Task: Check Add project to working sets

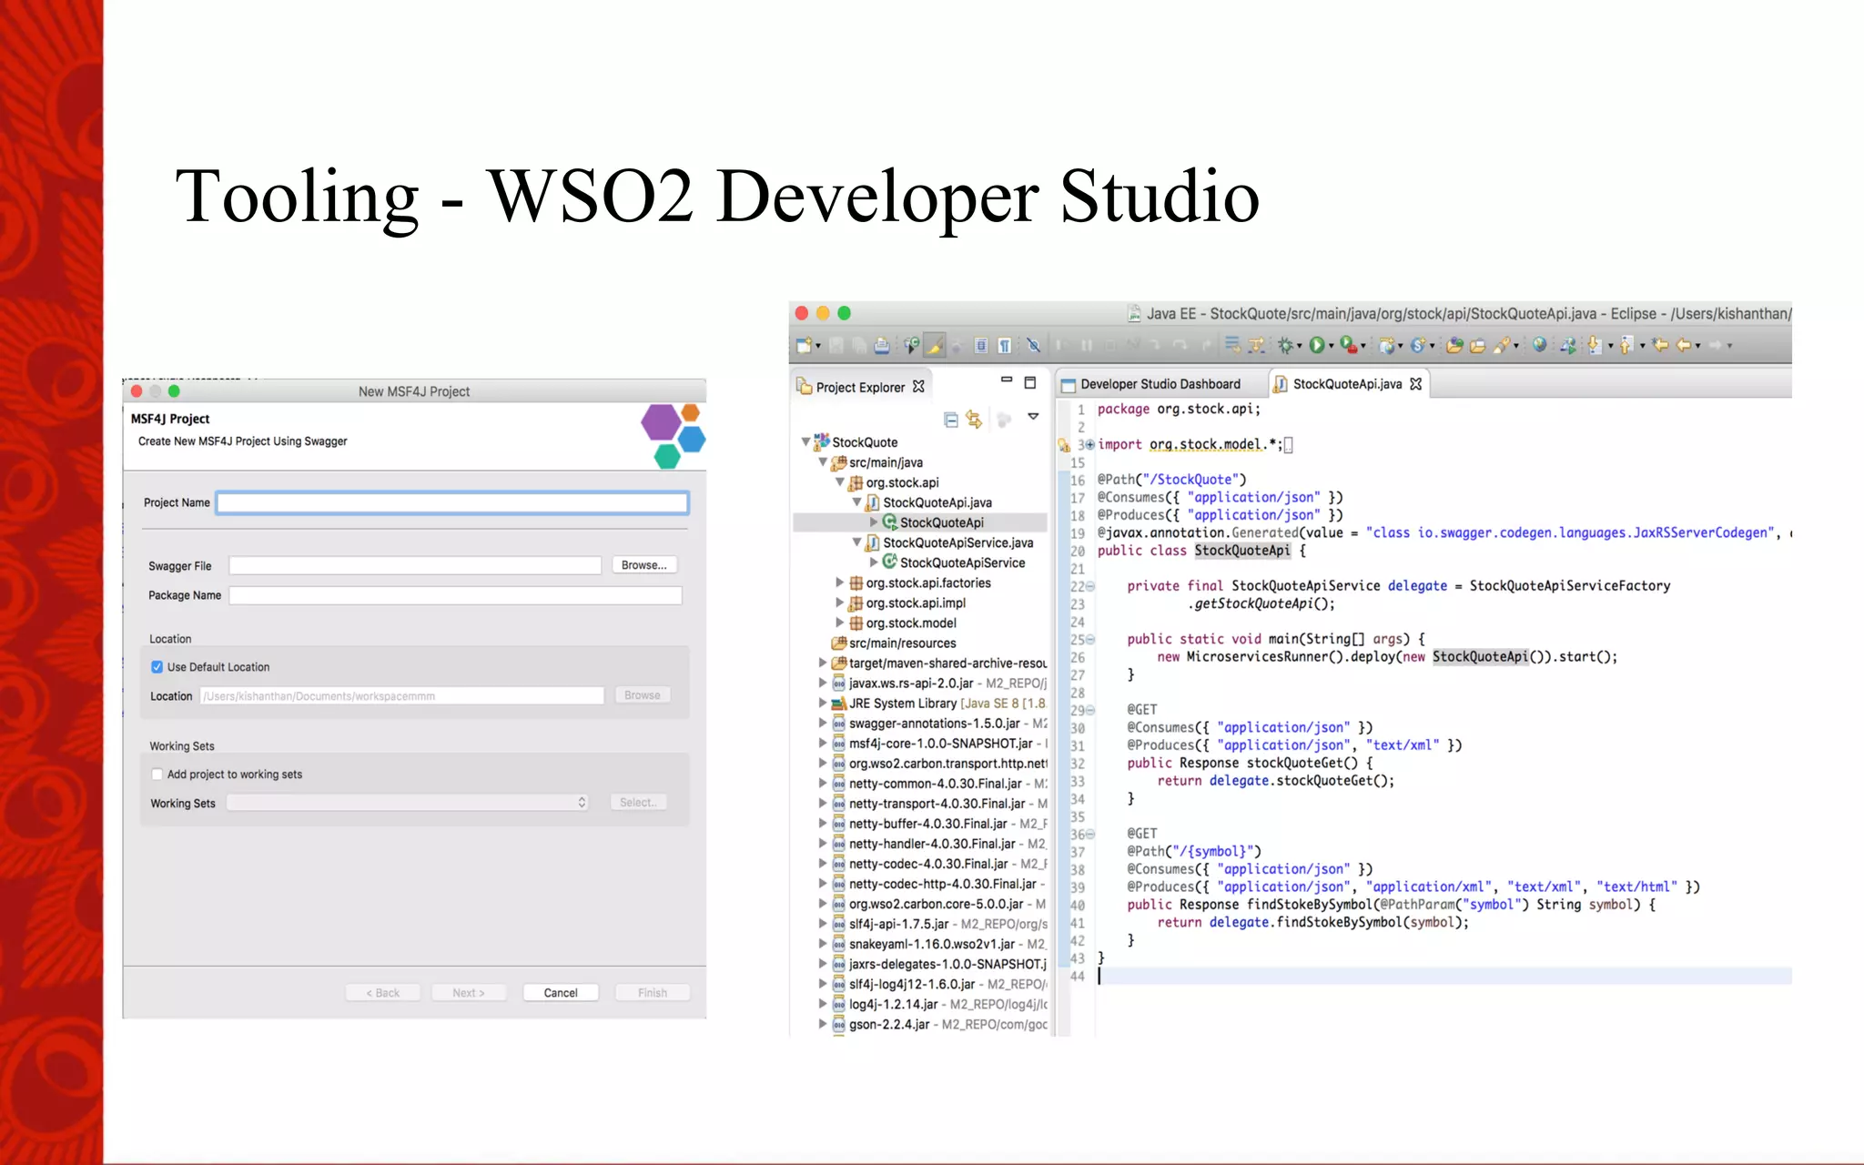Action: click(157, 775)
